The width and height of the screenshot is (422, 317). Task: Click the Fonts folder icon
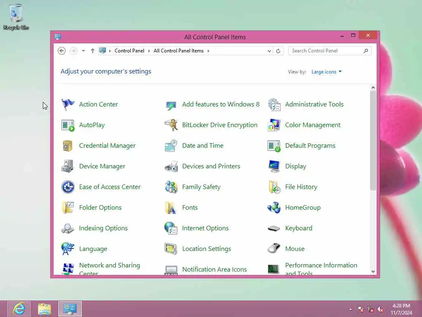click(171, 208)
